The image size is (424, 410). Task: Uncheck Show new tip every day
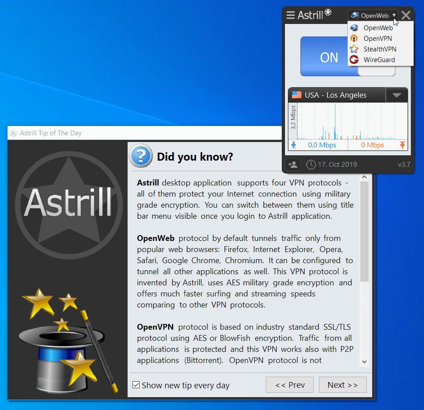click(x=136, y=385)
